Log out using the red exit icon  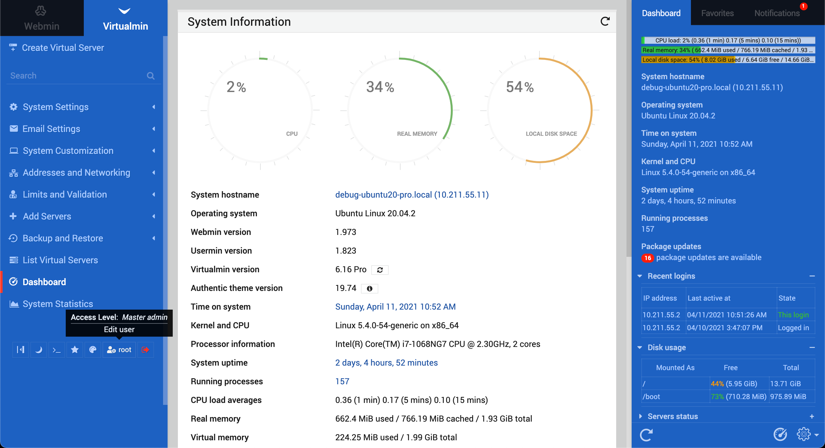click(145, 350)
